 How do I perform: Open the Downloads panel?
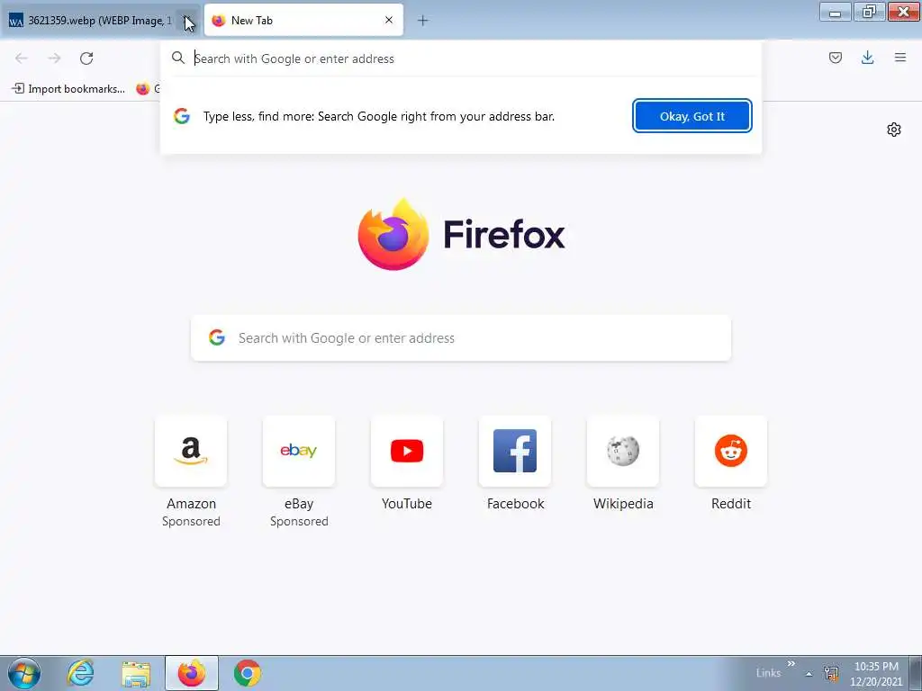pyautogui.click(x=867, y=58)
